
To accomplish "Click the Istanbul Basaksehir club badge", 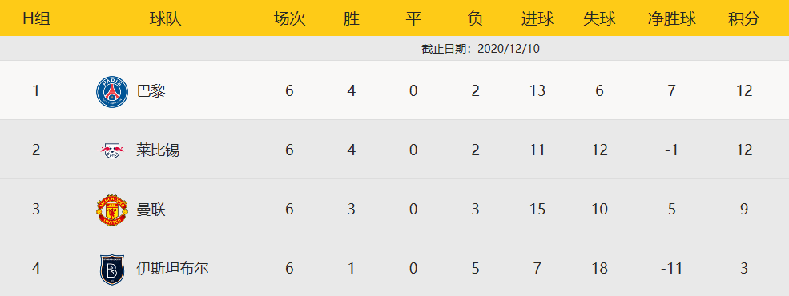I will (x=112, y=269).
